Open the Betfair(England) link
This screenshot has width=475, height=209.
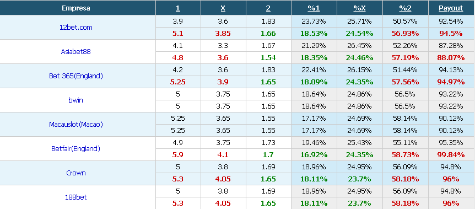click(x=75, y=149)
